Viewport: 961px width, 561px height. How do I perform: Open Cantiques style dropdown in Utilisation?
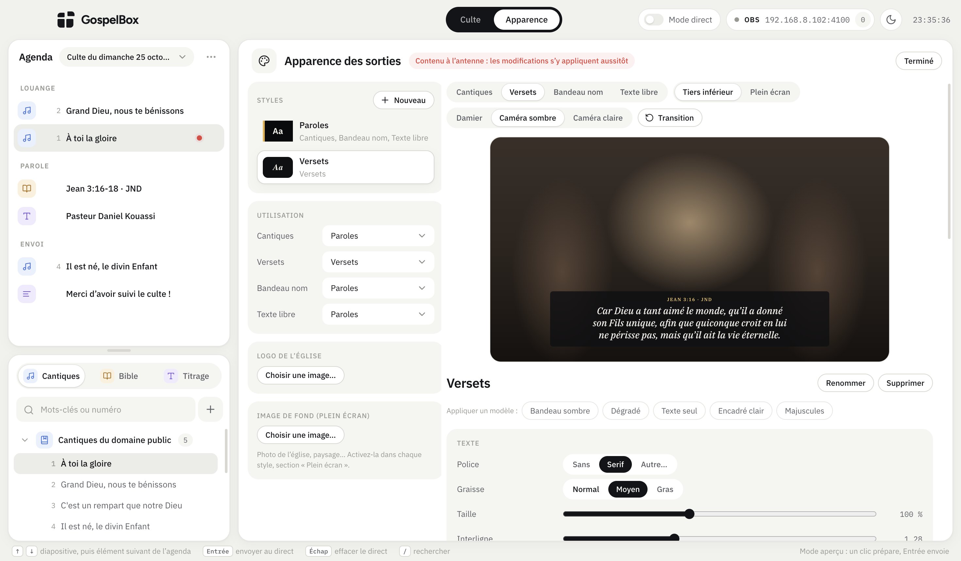pos(378,236)
